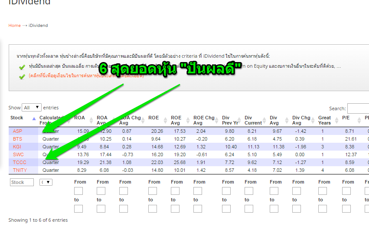Click the Div Chg Avg From filter box
369x243 pixels.
[x=297, y=191]
